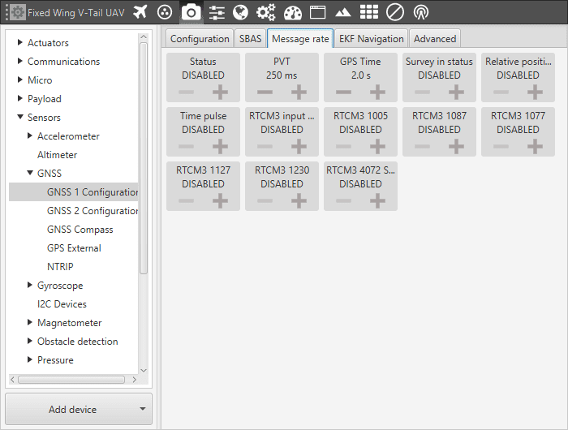Open GNSS Compass in the tree
This screenshot has height=430, width=568.
click(80, 230)
